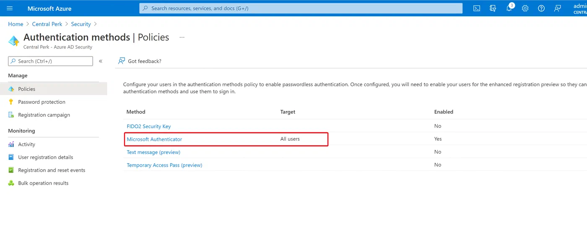Open the Microsoft Authenticator method

click(154, 139)
